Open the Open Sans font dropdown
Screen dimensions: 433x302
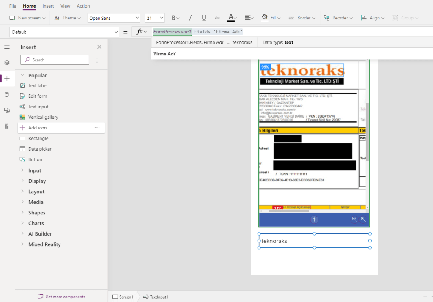114,18
